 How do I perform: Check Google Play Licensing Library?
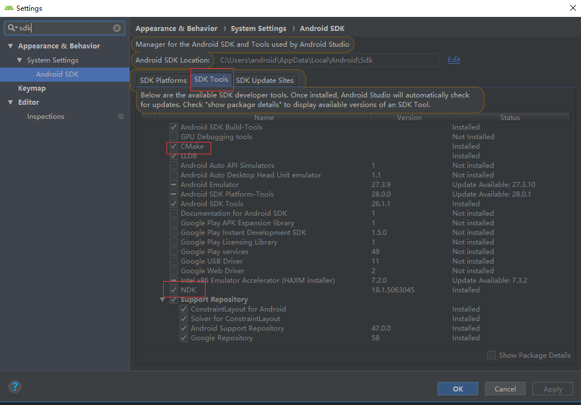(173, 242)
